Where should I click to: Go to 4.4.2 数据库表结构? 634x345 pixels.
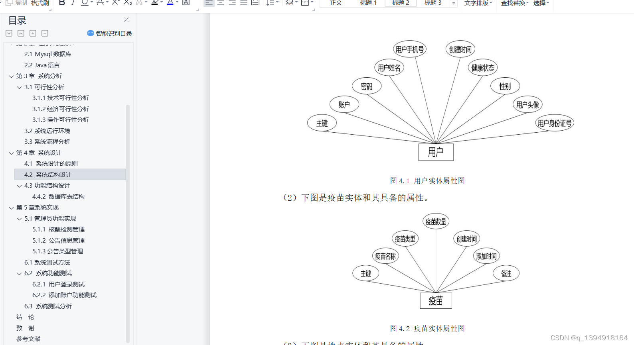point(58,196)
